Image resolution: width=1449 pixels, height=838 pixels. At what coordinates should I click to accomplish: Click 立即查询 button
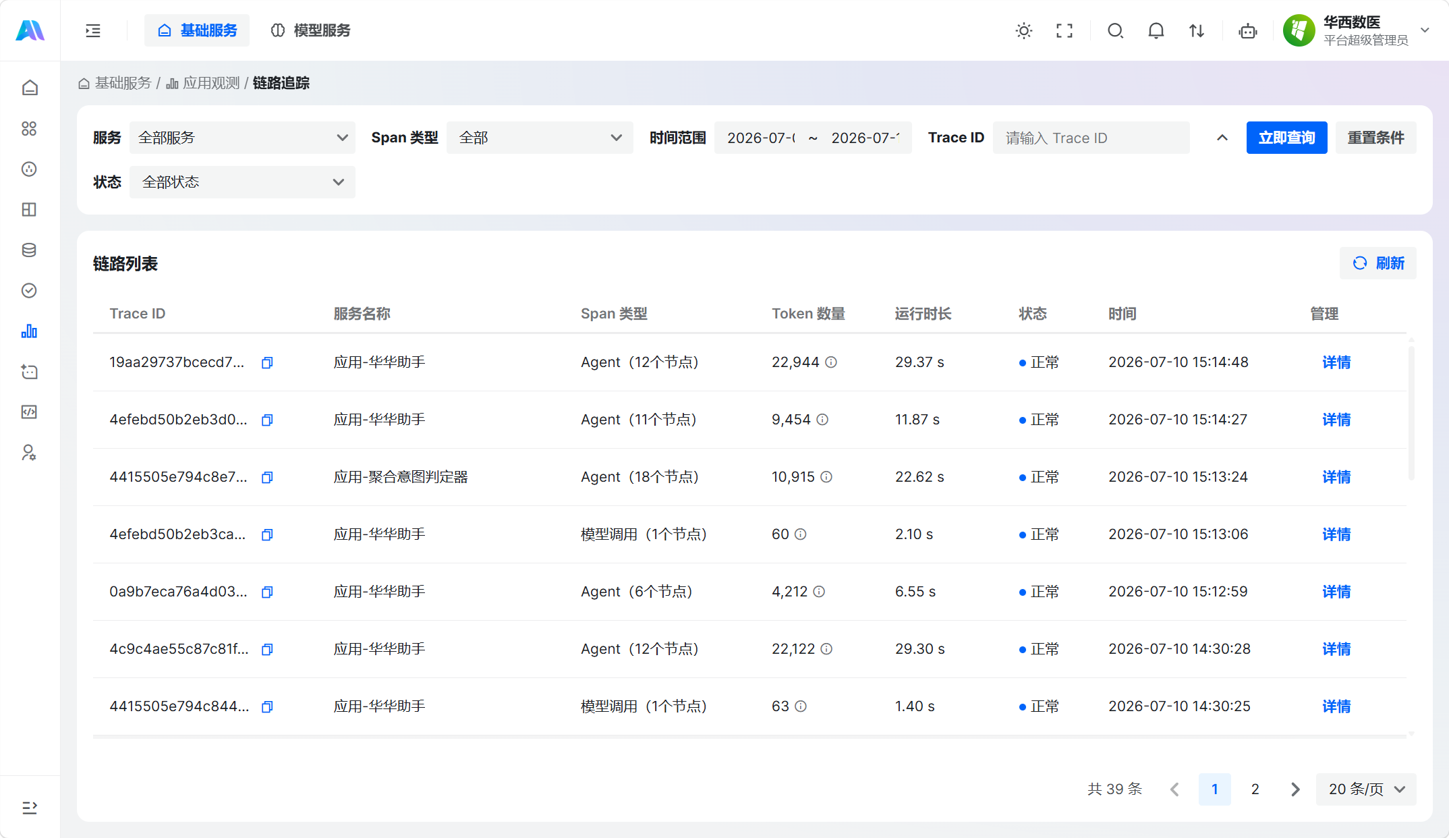(x=1287, y=138)
